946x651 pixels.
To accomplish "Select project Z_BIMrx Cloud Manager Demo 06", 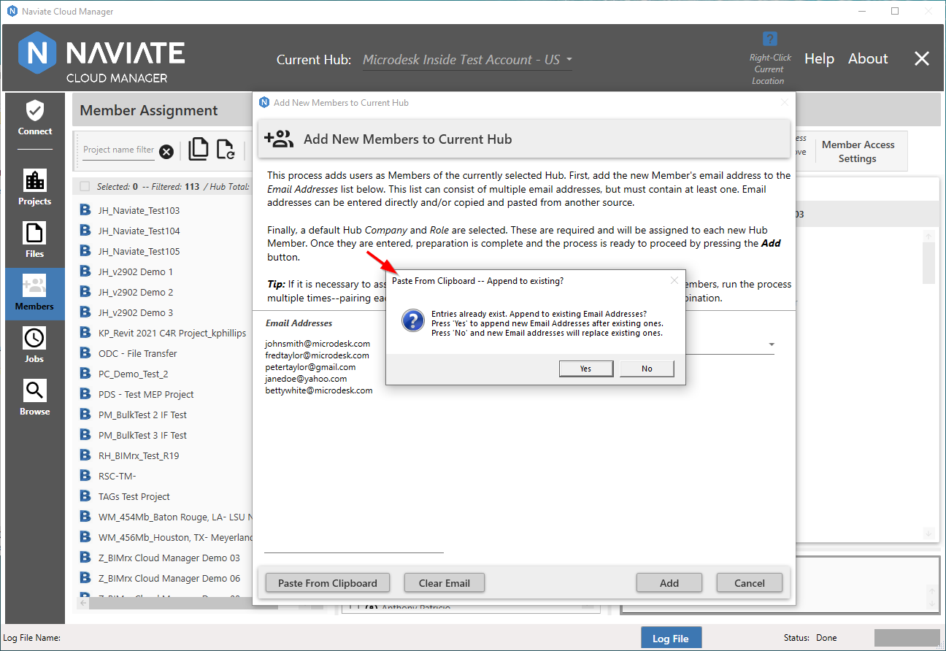I will (x=169, y=578).
